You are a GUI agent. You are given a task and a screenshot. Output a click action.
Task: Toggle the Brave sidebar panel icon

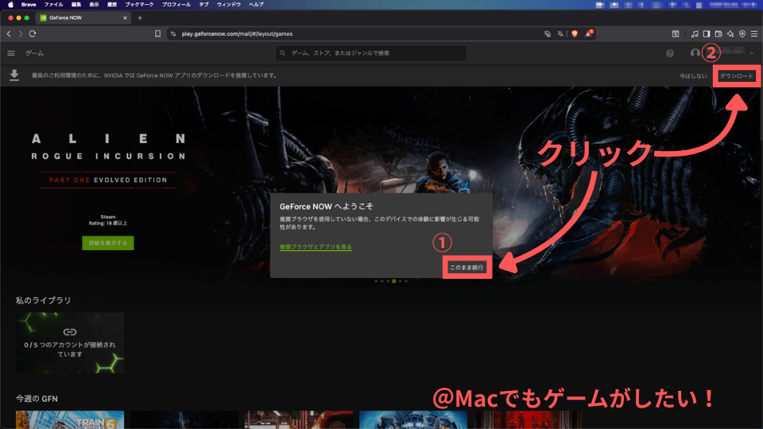(x=706, y=34)
